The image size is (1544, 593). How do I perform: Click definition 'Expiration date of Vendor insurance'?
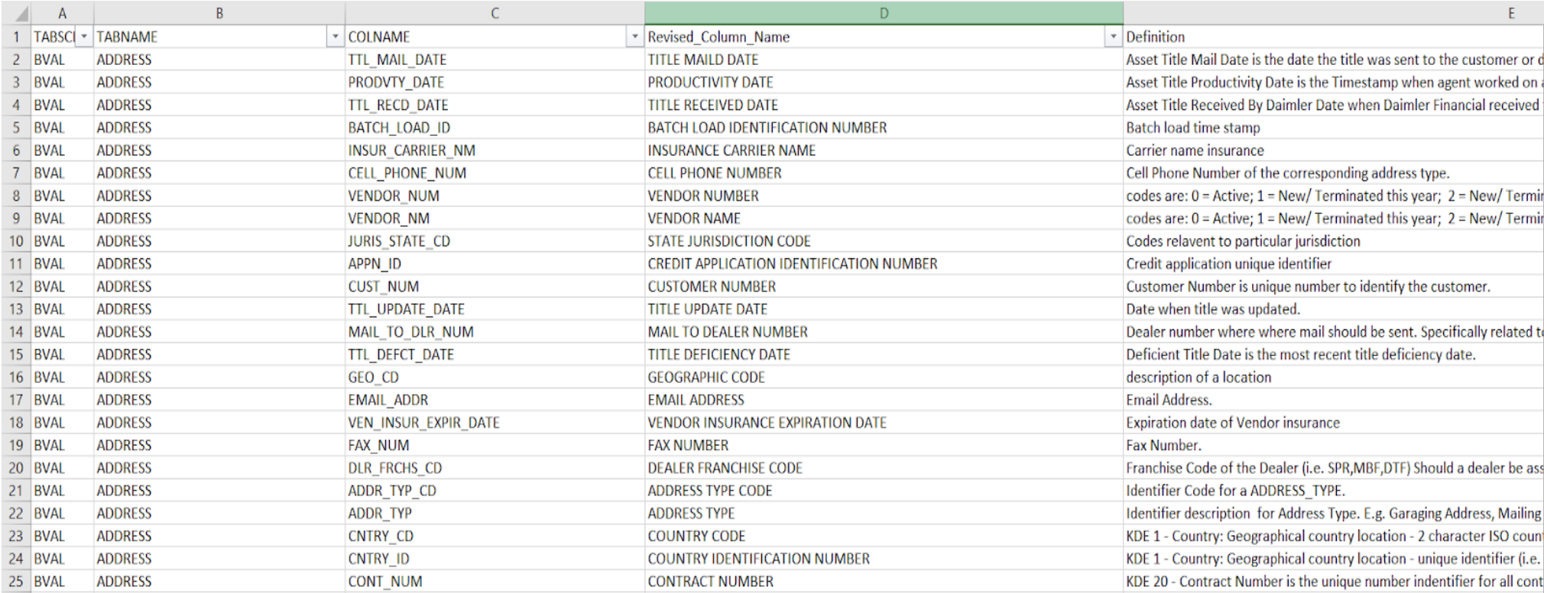point(1233,423)
